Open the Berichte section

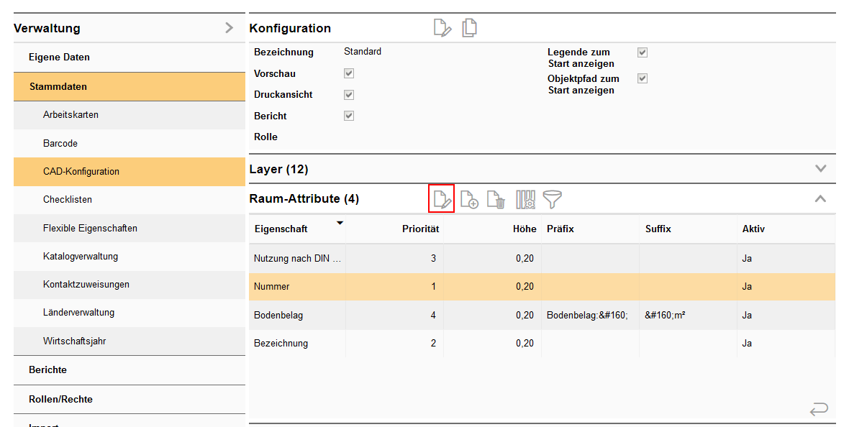pos(47,369)
